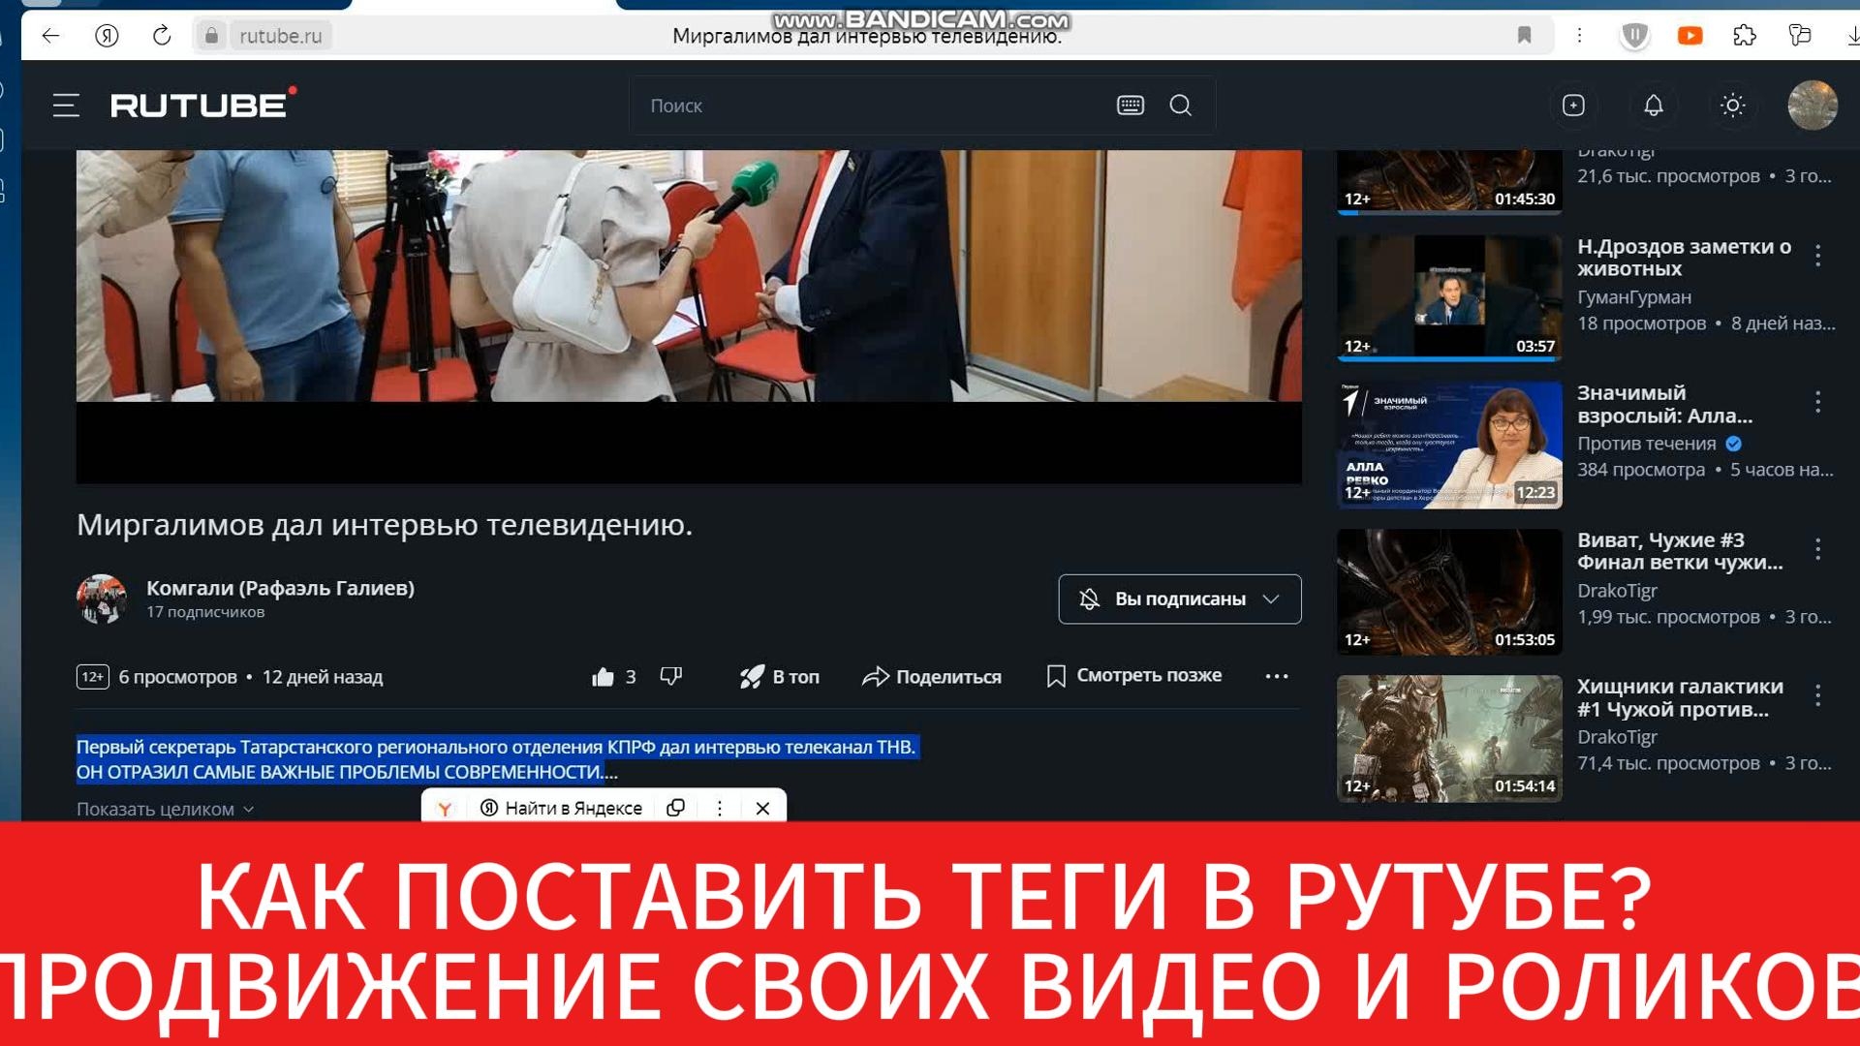Open ГуманГурман channel name
The image size is (1860, 1046).
tap(1633, 297)
